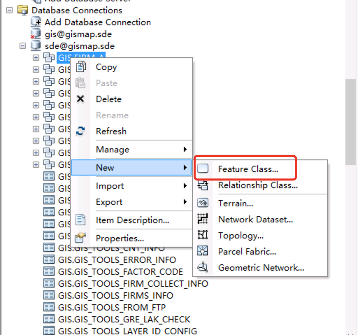358x335 pixels.
Task: Expand the GIS.GIS_FIRM_A dataset node
Action: [x=35, y=57]
